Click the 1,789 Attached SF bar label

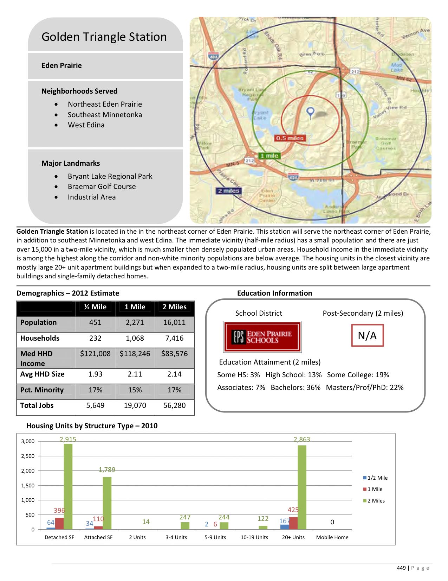pyautogui.click(x=107, y=469)
